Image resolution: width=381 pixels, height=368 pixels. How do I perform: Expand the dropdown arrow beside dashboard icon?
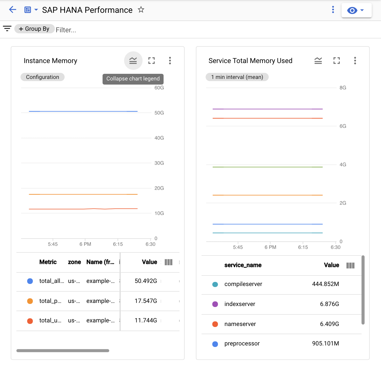coord(36,10)
